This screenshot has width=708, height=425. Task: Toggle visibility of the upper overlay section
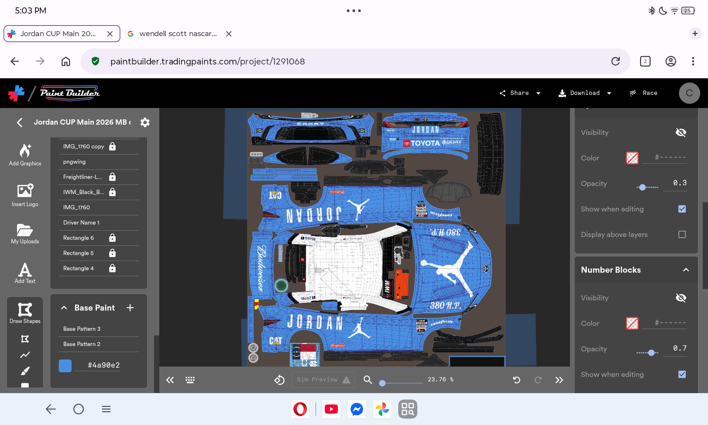[x=681, y=132]
